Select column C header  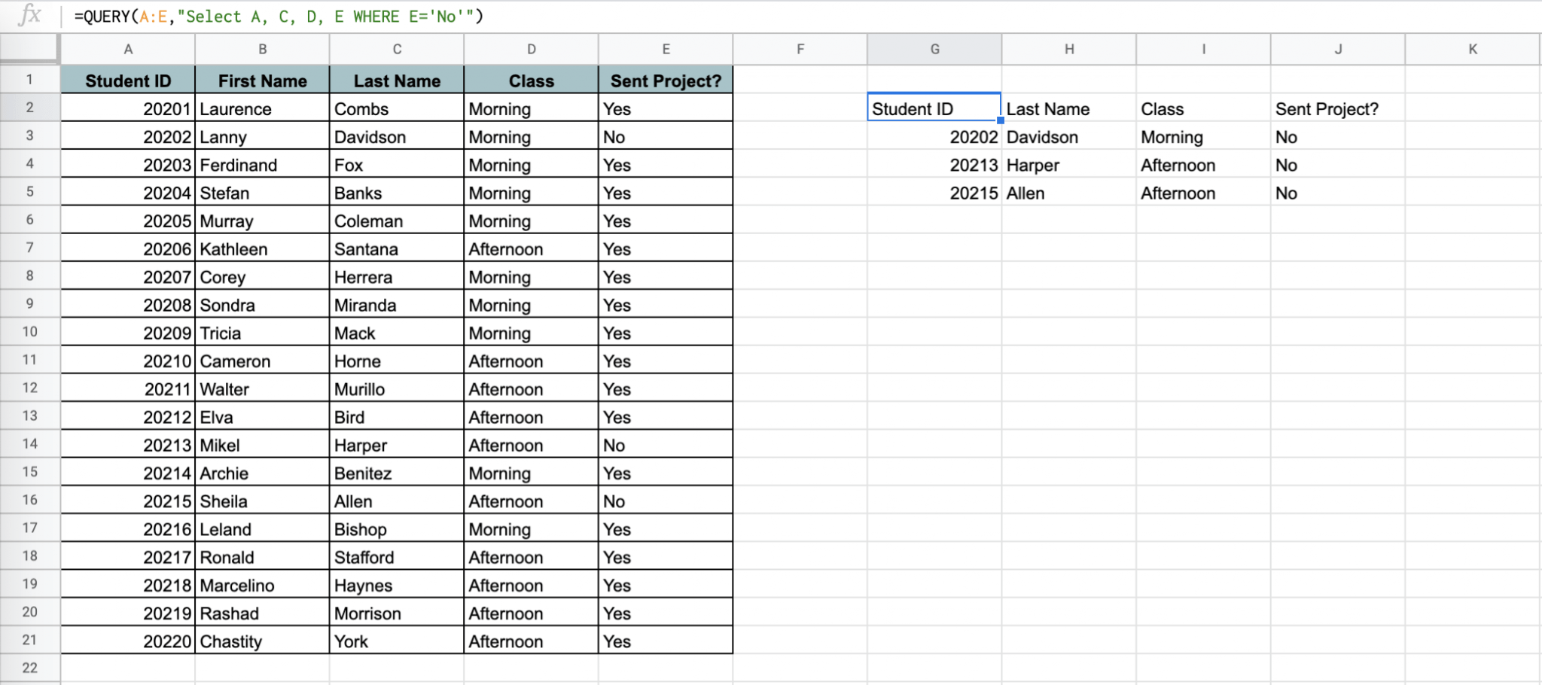(397, 49)
